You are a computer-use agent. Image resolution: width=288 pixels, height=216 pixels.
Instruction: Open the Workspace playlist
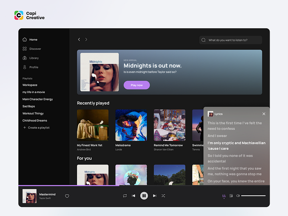[30, 85]
